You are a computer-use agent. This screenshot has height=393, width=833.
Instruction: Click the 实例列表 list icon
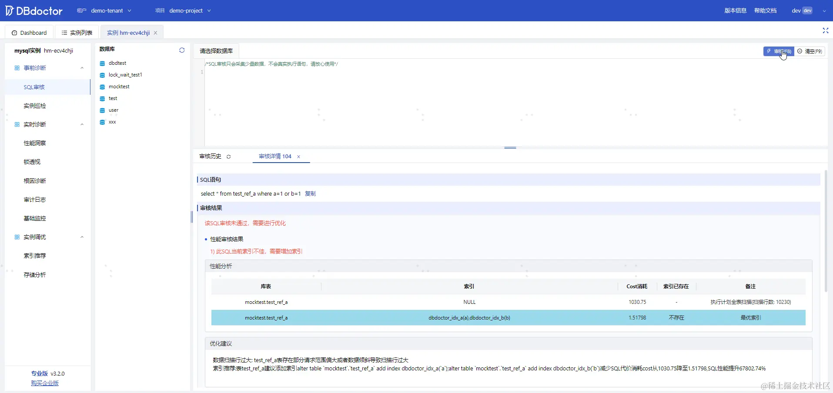click(64, 33)
